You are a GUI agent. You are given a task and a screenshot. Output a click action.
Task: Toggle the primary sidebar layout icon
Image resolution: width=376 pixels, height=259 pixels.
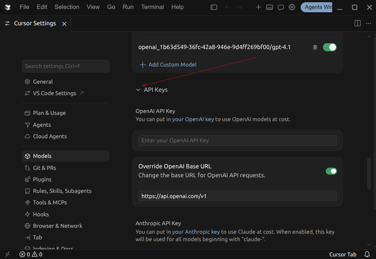tap(214, 7)
